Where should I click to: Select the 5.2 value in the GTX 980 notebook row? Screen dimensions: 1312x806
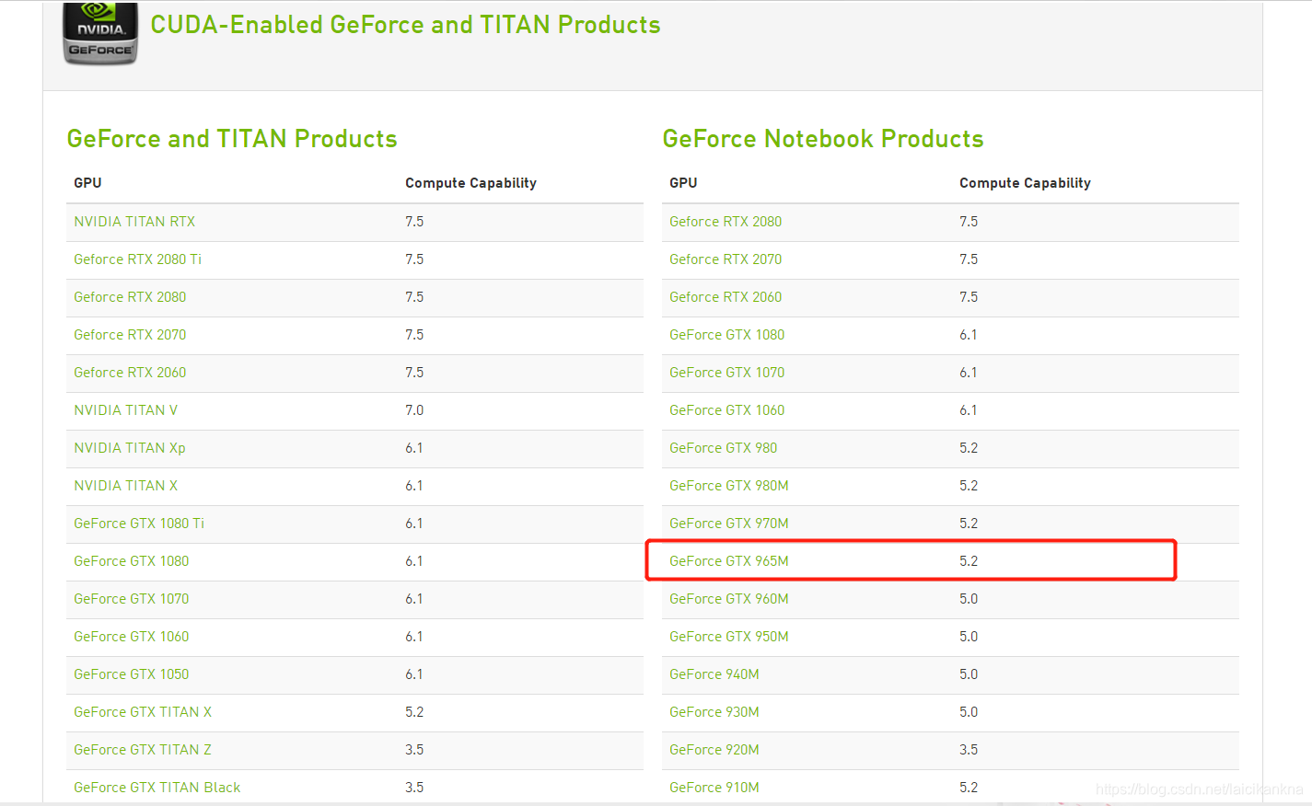point(969,448)
